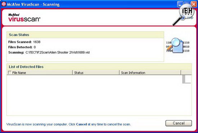Image resolution: width=198 pixels, height=133 pixels.
Task: Click the Scanning label
Action: coord(16,53)
